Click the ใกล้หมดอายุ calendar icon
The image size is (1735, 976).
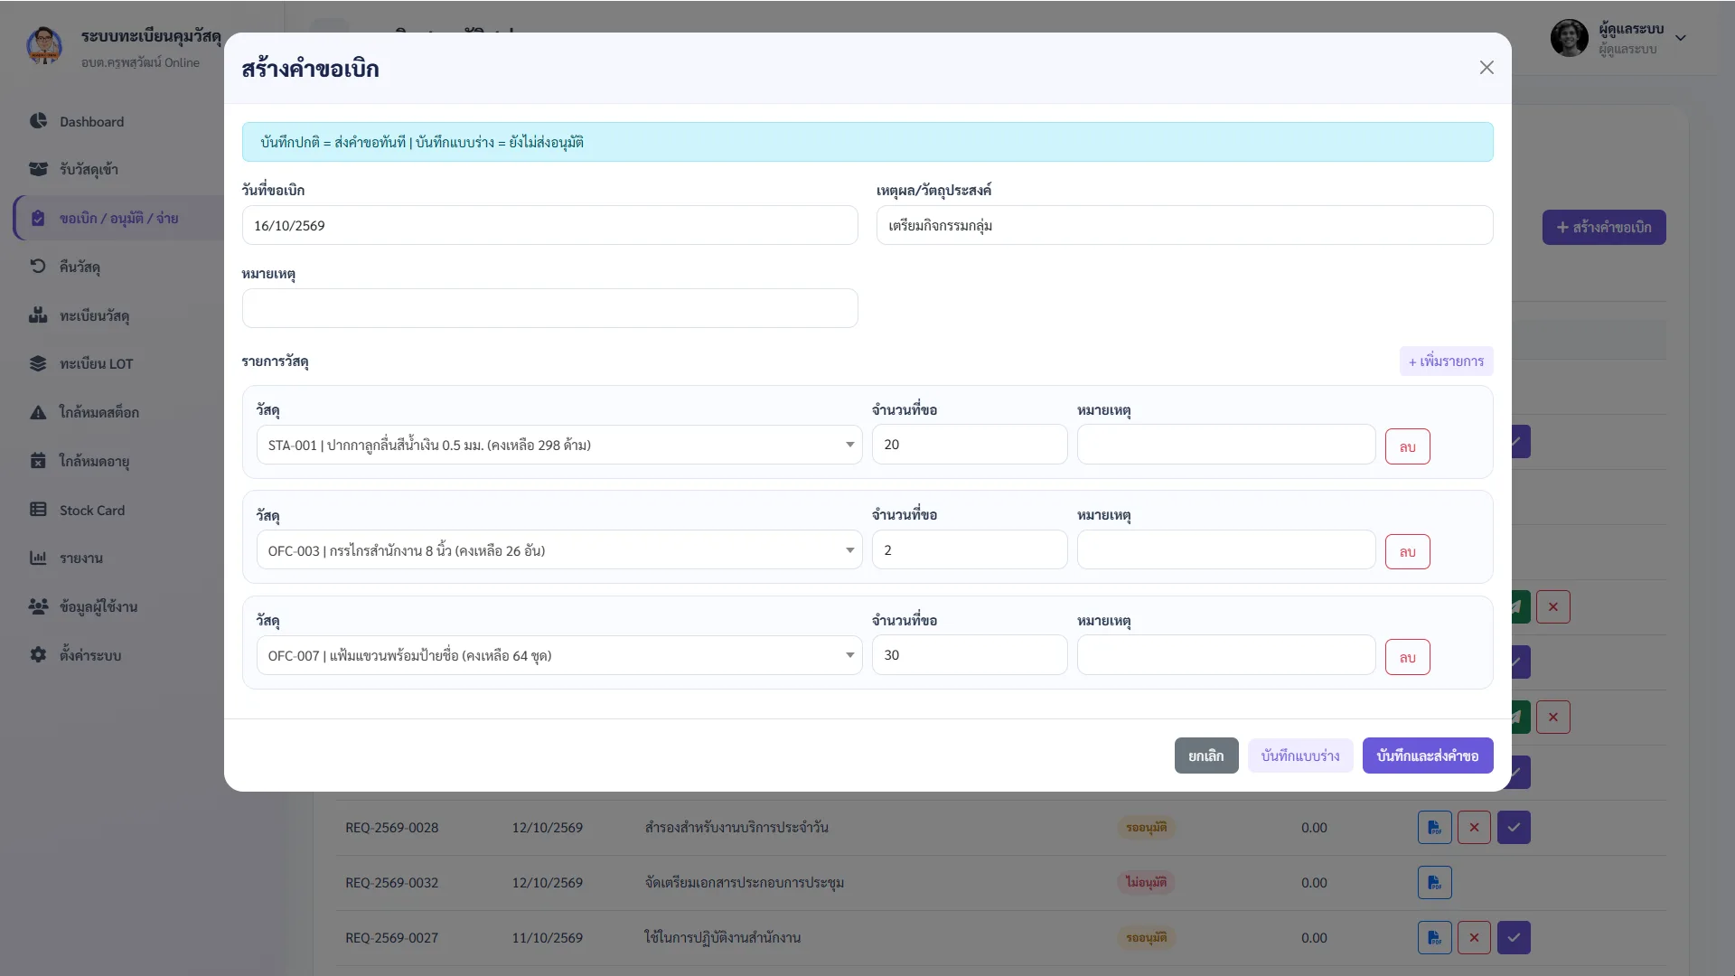(x=38, y=461)
